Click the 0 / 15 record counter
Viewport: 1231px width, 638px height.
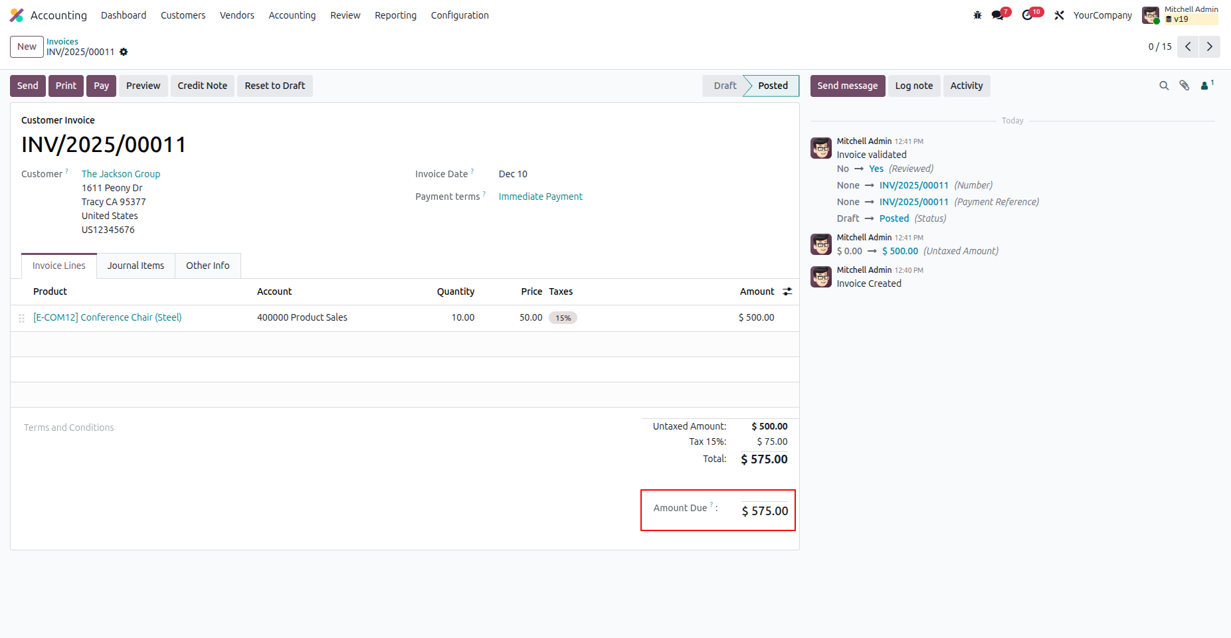(1160, 46)
